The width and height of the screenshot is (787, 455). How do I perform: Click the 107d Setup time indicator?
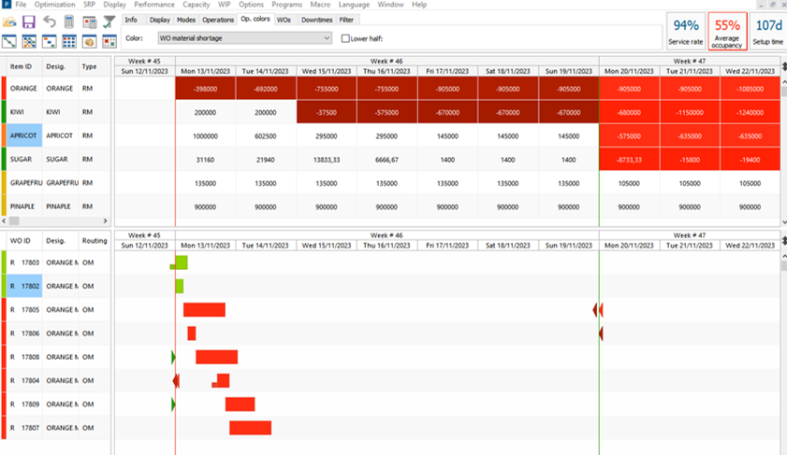(769, 31)
